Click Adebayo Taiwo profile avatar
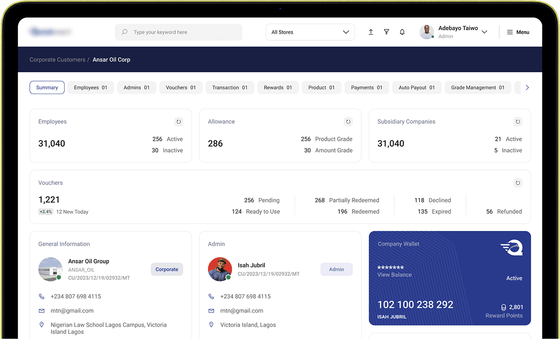The height and width of the screenshot is (339, 560). [426, 32]
